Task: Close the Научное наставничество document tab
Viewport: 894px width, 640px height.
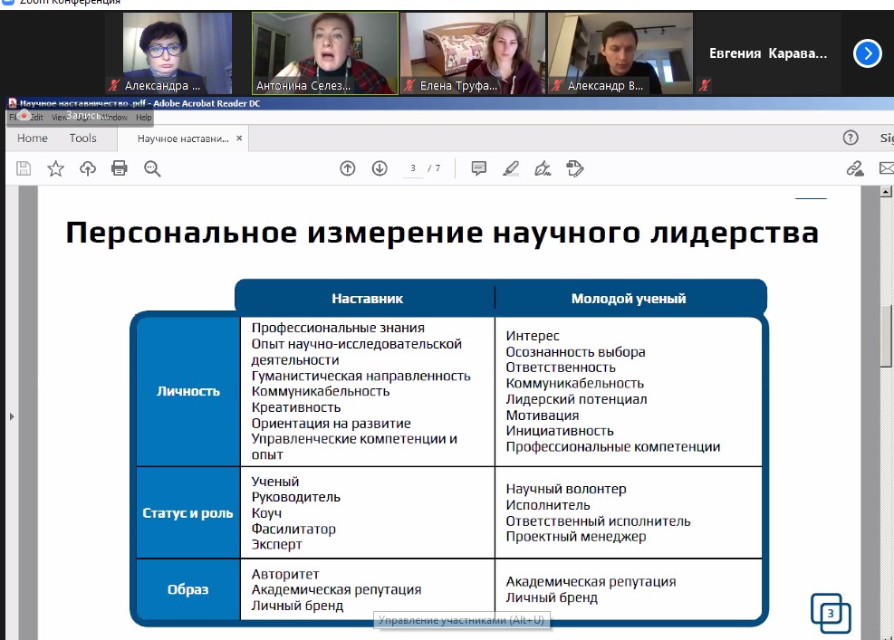Action: click(239, 139)
